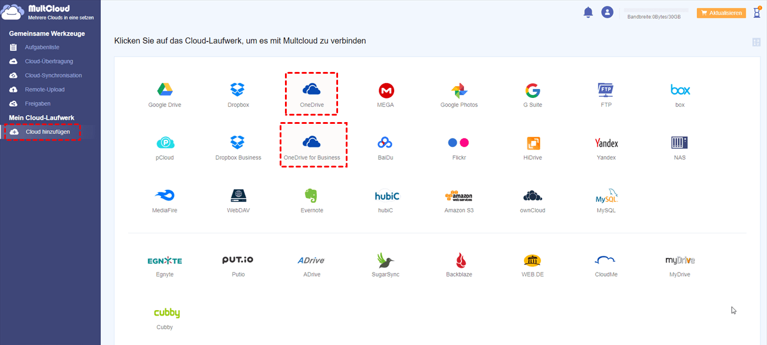Open the user account profile icon
Viewport: 767px width, 345px height.
(607, 12)
